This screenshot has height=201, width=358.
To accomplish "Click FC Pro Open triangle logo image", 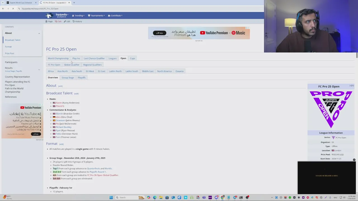I will click(x=331, y=110).
